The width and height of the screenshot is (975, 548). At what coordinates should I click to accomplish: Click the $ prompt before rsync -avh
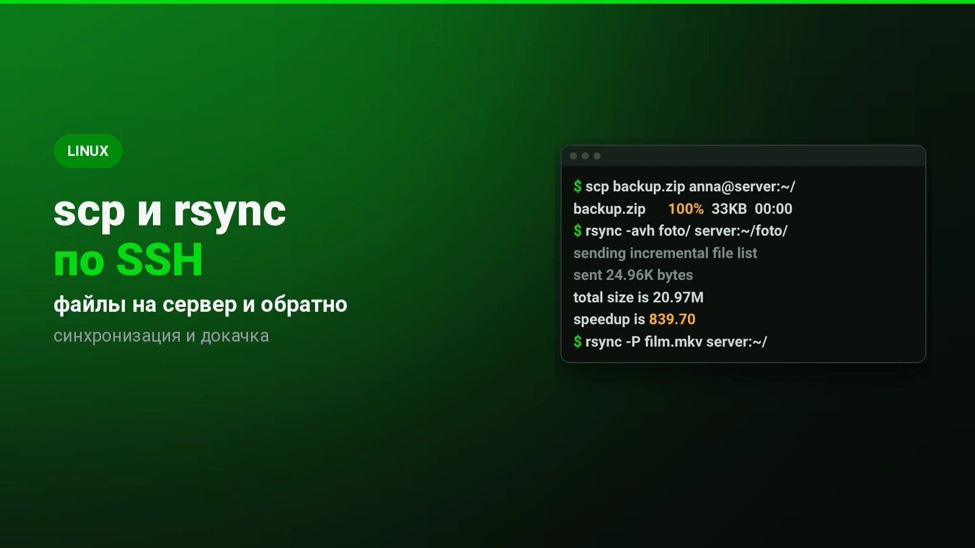pos(578,231)
